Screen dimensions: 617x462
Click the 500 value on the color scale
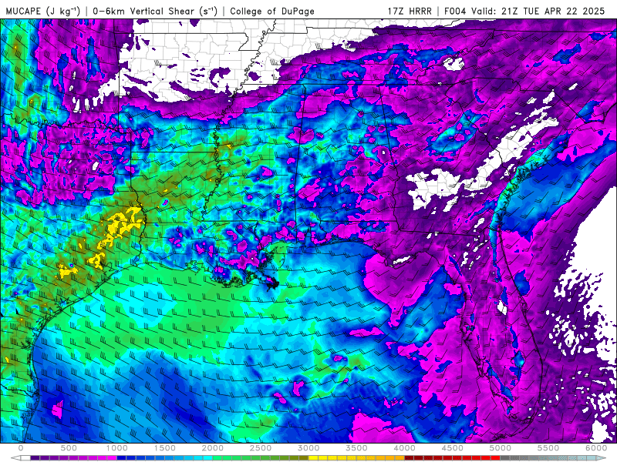[x=69, y=448]
